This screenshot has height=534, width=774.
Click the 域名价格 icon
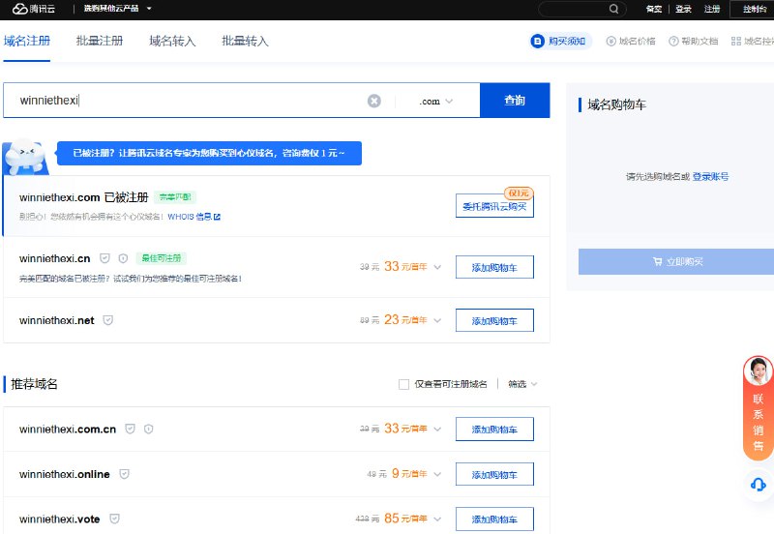coord(610,41)
